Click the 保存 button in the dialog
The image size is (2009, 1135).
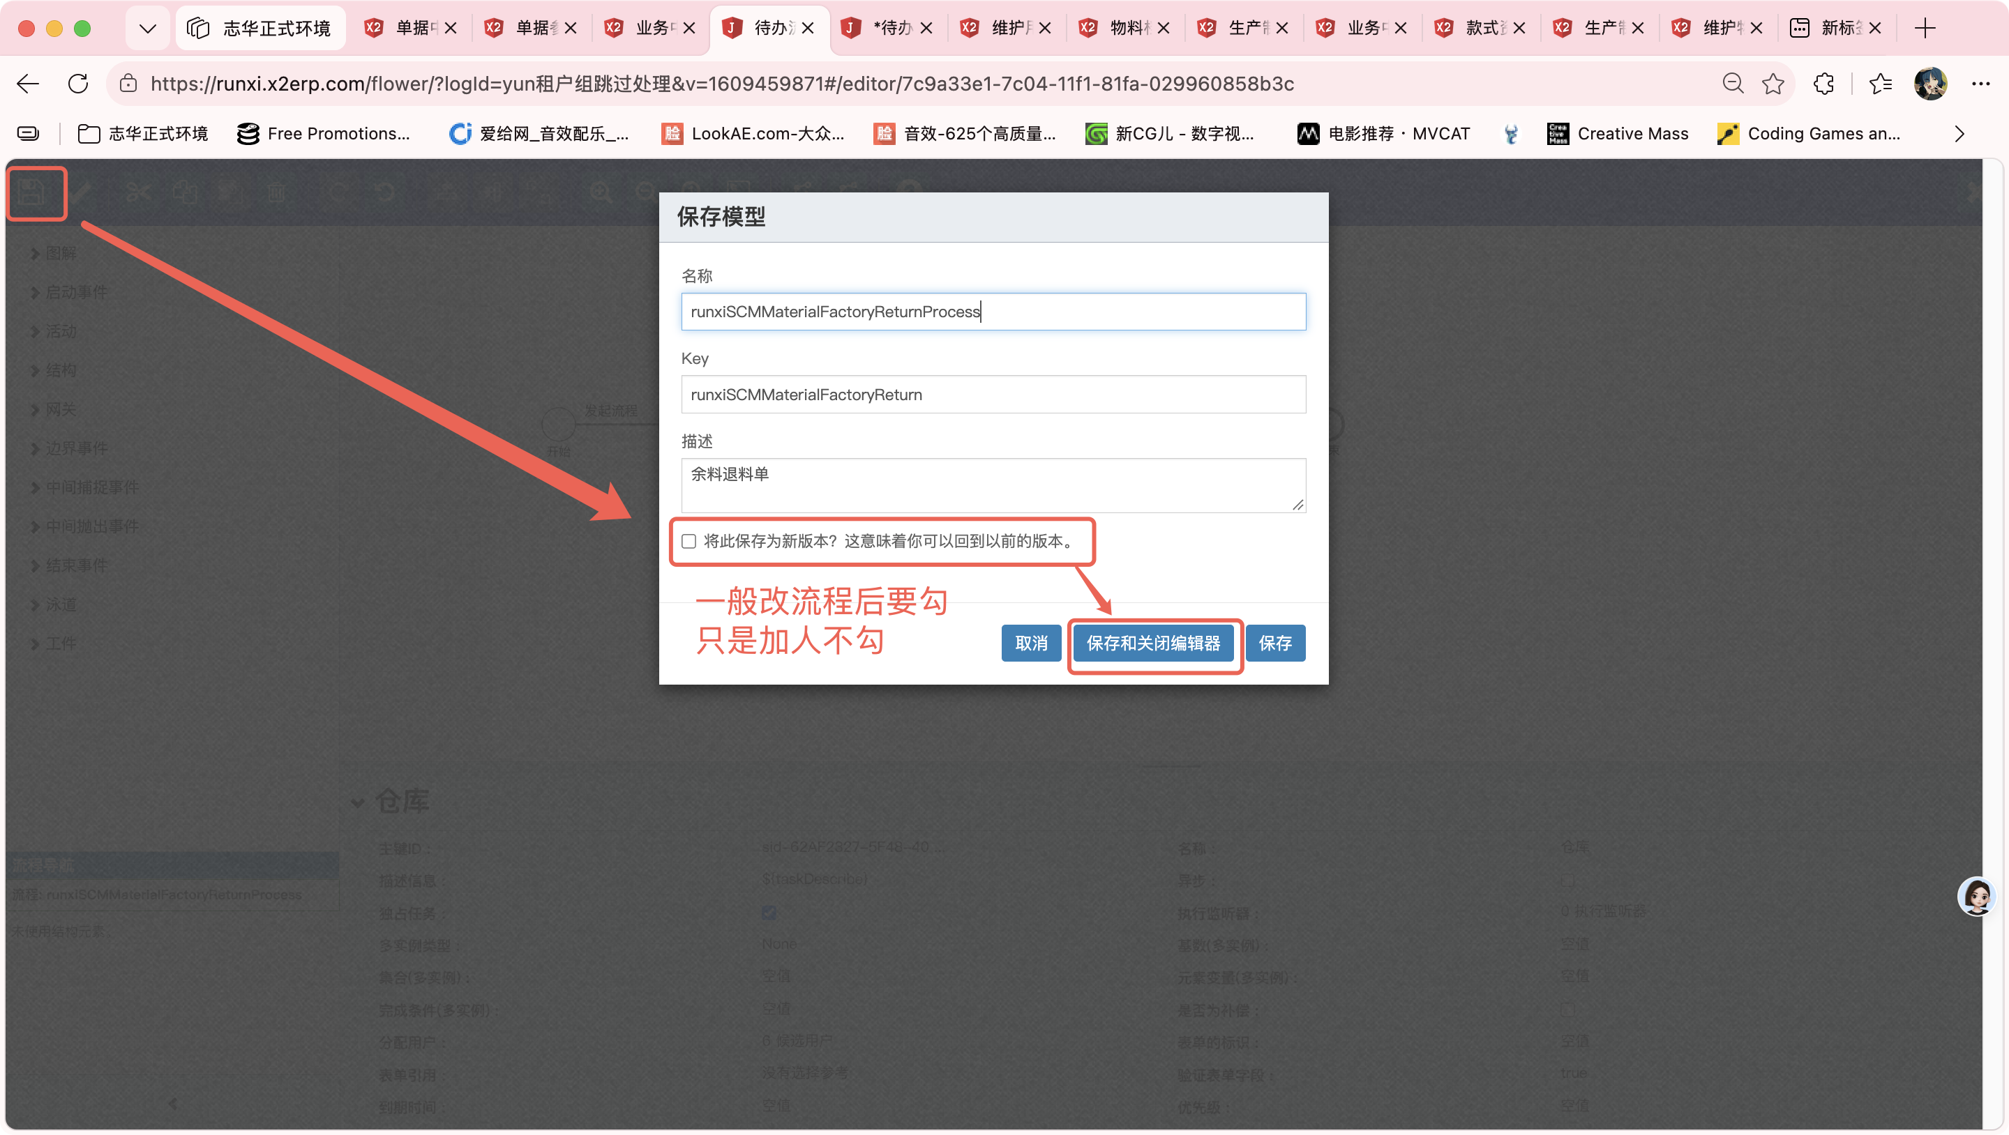coord(1275,643)
